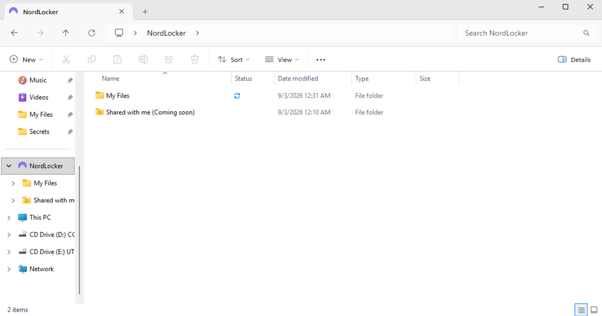
Task: Select Network in navigation pane
Action: 42,269
